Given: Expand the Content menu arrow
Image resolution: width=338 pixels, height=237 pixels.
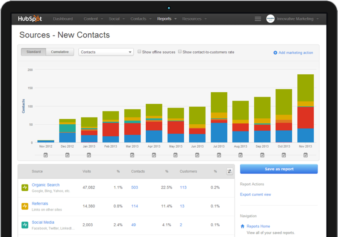Looking at the screenshot, I should point(102,19).
